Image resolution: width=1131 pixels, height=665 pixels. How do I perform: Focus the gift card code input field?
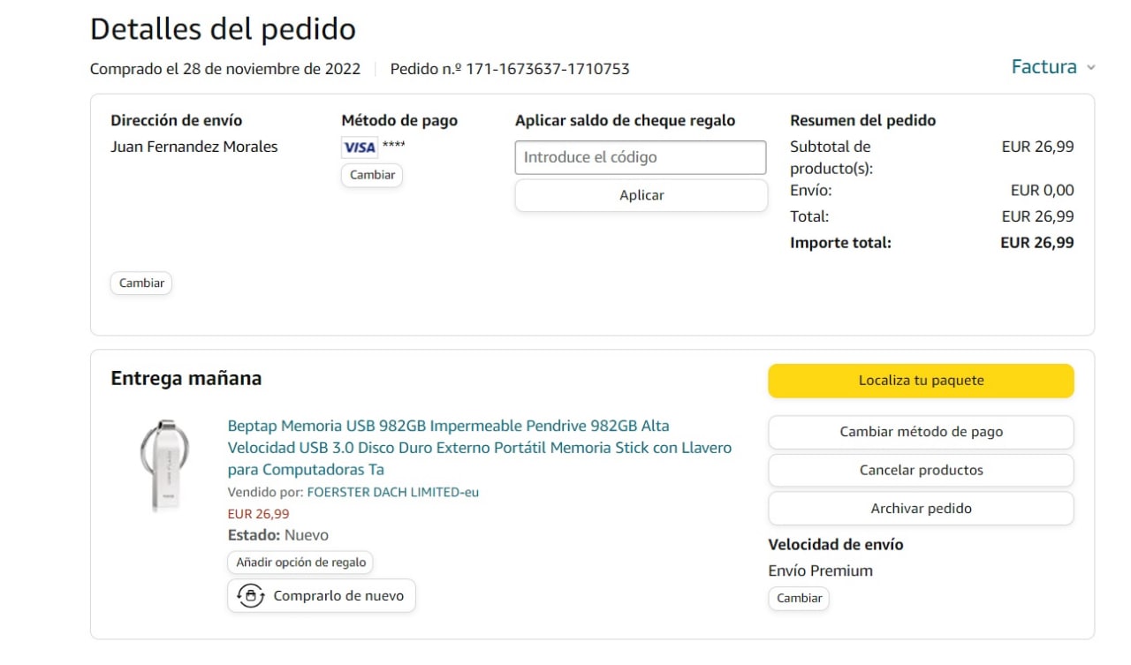click(641, 157)
